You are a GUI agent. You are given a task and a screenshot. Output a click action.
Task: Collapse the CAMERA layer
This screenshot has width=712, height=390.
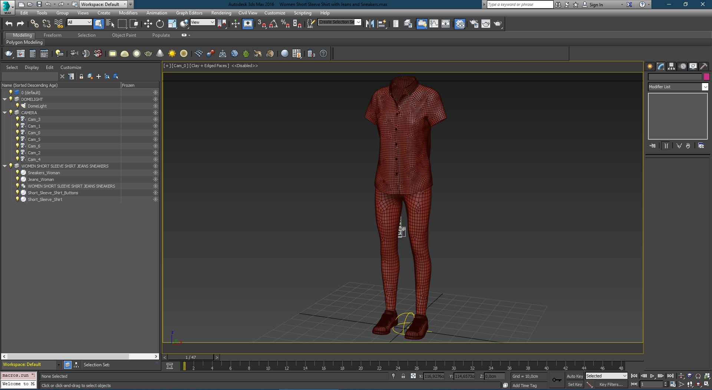pos(4,113)
